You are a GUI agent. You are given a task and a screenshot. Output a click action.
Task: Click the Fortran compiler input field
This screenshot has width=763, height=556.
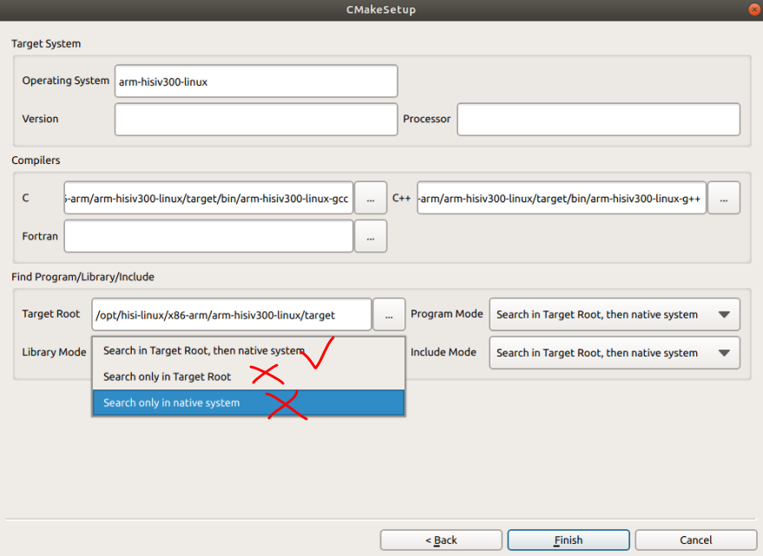tap(208, 236)
